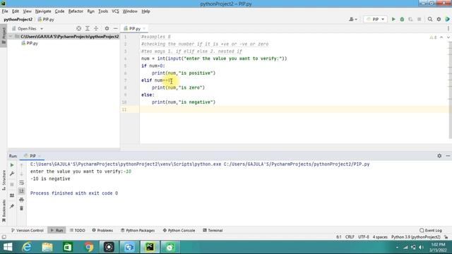Open Search Everywhere magnifier icon
This screenshot has height=254, width=452.
click(430, 19)
